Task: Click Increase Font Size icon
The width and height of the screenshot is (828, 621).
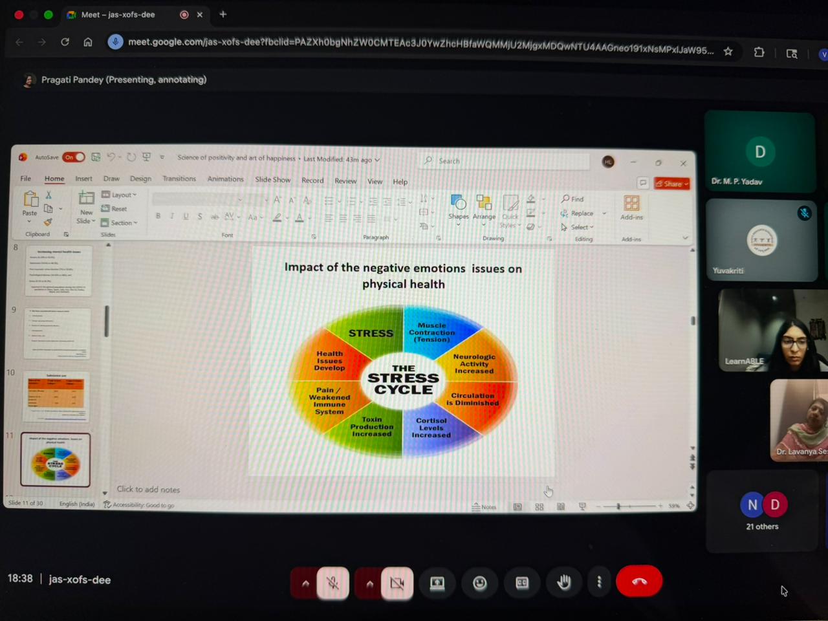Action: pos(278,200)
